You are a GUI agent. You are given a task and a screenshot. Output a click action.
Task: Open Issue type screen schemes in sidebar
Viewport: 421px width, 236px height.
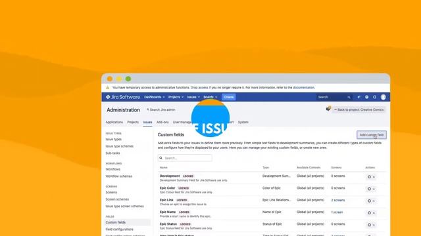pyautogui.click(x=124, y=206)
